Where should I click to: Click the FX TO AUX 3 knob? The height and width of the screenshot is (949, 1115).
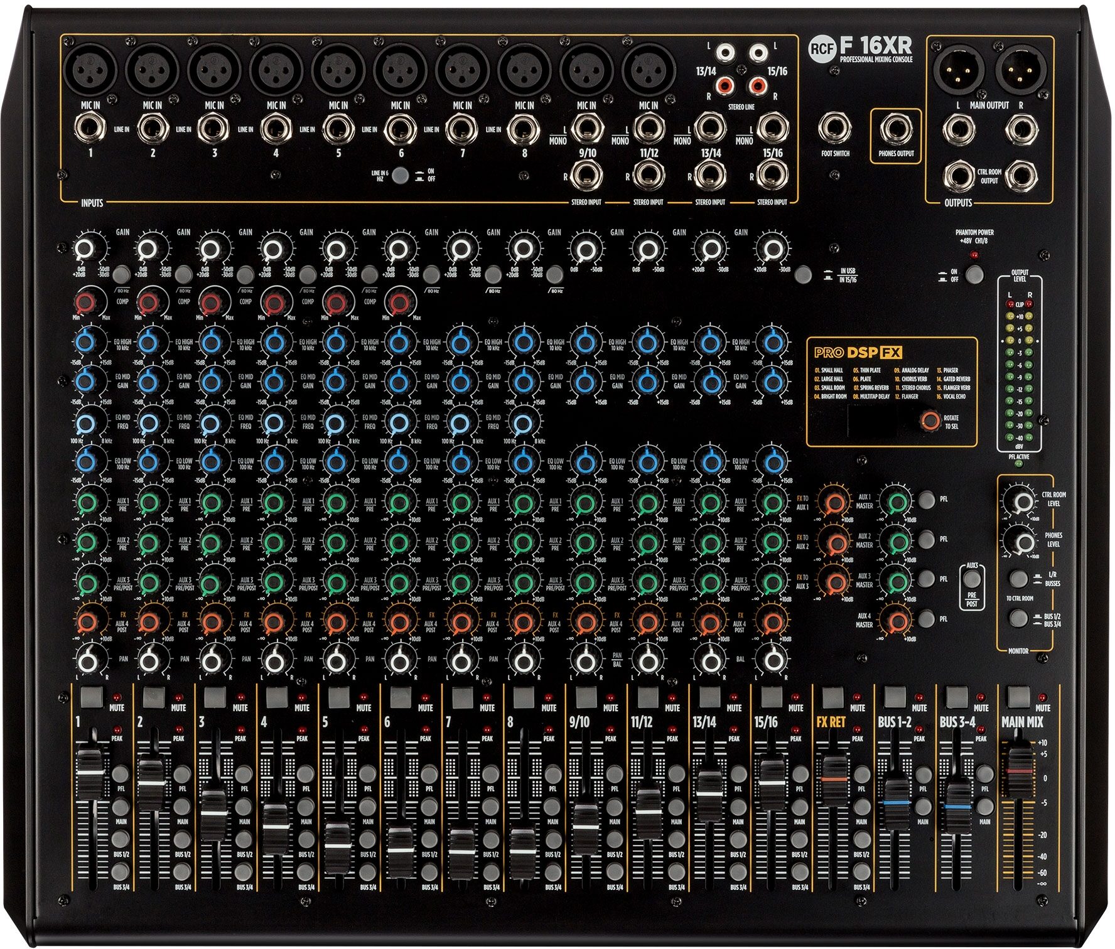834,582
